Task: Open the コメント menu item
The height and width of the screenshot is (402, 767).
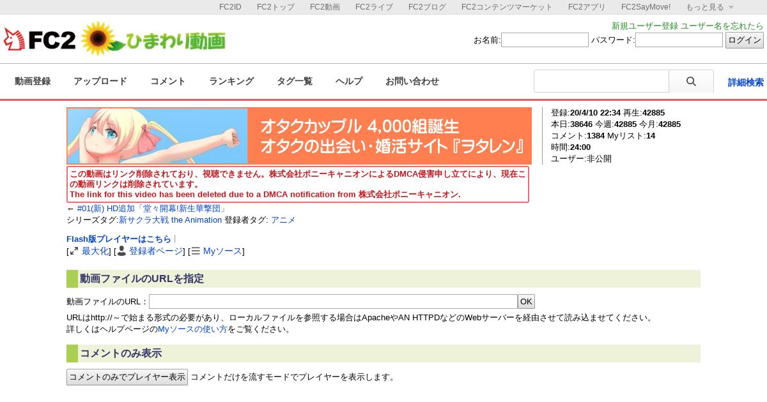Action: click(x=168, y=81)
